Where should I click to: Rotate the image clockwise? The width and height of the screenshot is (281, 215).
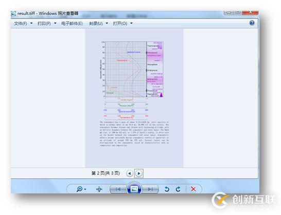[x=178, y=189]
